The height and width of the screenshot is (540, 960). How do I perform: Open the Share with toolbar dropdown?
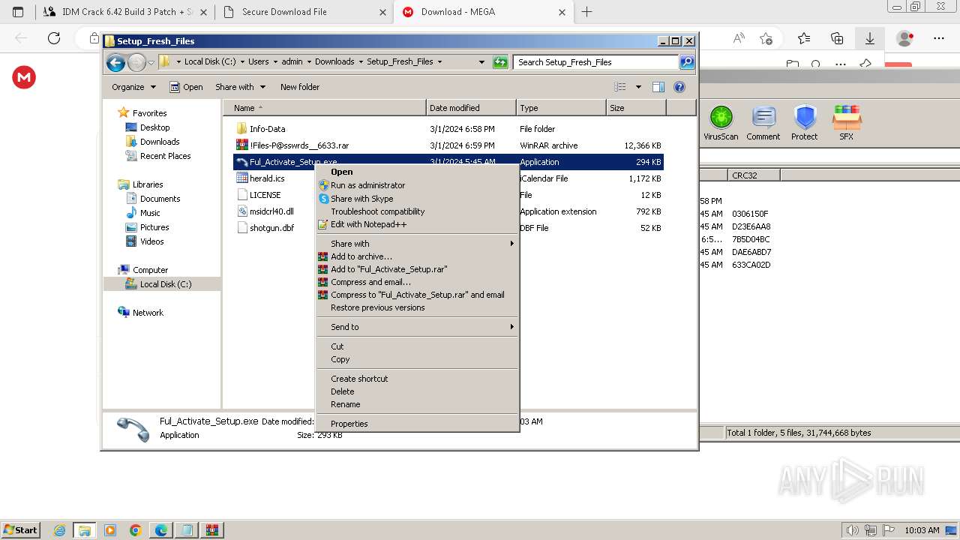pyautogui.click(x=240, y=87)
